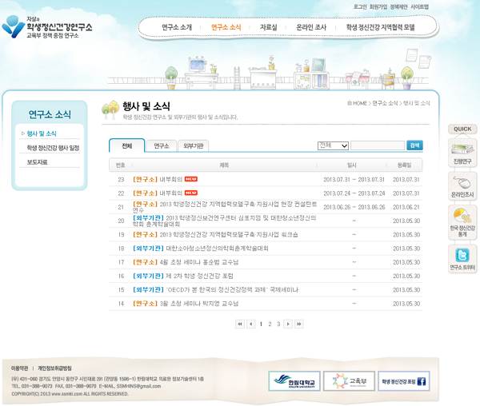Viewport: 480px width, 406px height.
Task: Click the 한림대학교 banner in the footer
Action: [294, 380]
